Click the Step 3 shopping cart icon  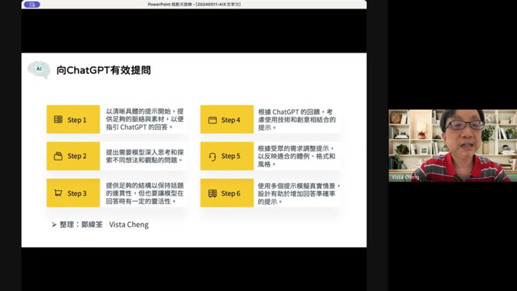pyautogui.click(x=58, y=193)
